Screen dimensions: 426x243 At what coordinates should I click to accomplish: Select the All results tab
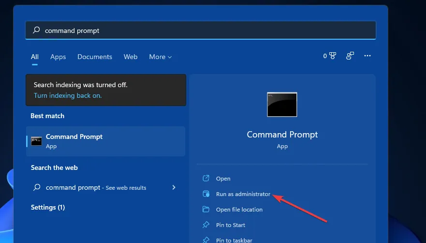(35, 57)
